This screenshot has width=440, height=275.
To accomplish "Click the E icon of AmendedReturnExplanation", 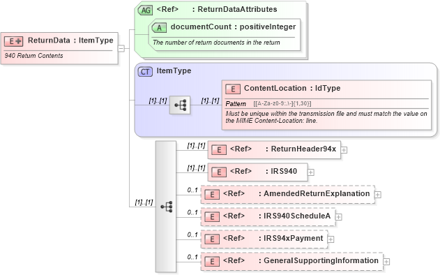I will tap(212, 194).
